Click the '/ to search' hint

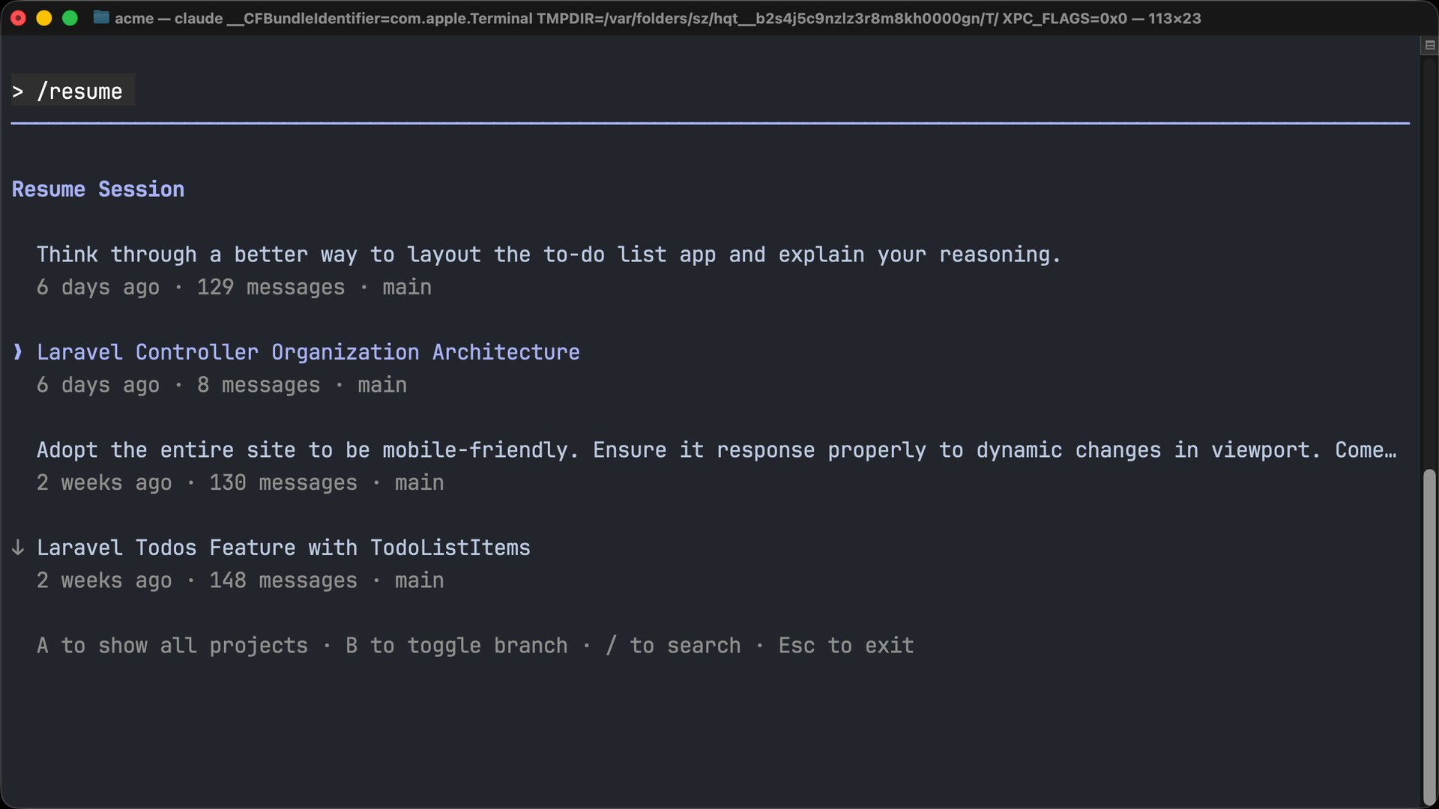point(673,645)
